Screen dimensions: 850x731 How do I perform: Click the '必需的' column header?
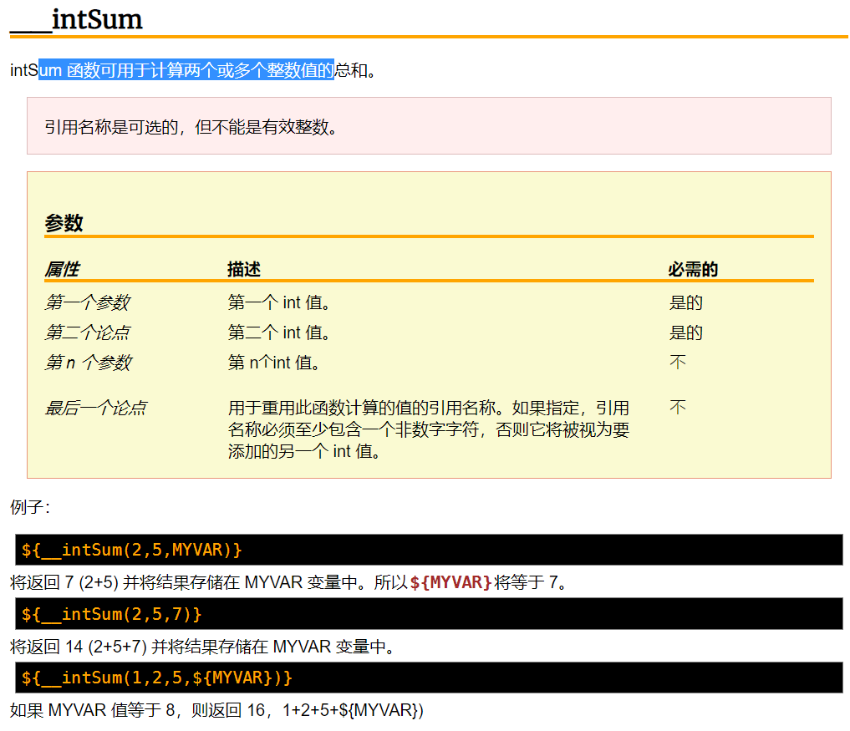tap(693, 269)
